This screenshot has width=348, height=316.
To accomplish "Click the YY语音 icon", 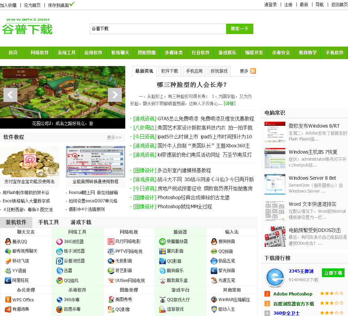I will point(8,271).
